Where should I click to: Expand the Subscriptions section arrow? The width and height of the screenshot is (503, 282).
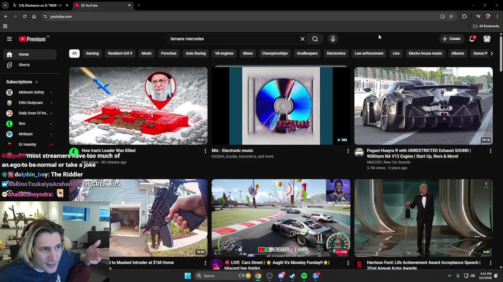(x=36, y=82)
